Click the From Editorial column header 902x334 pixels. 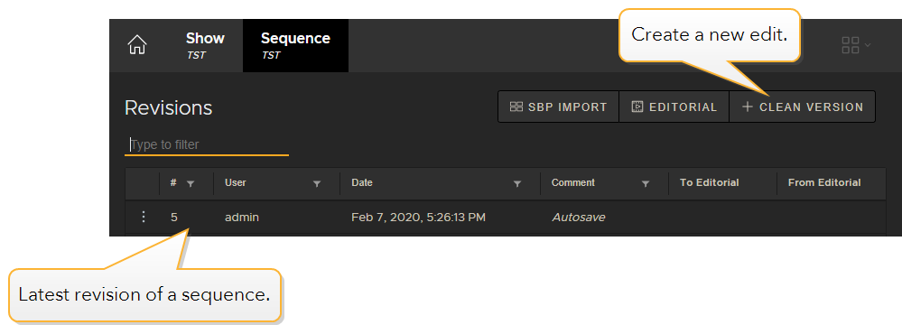point(824,183)
